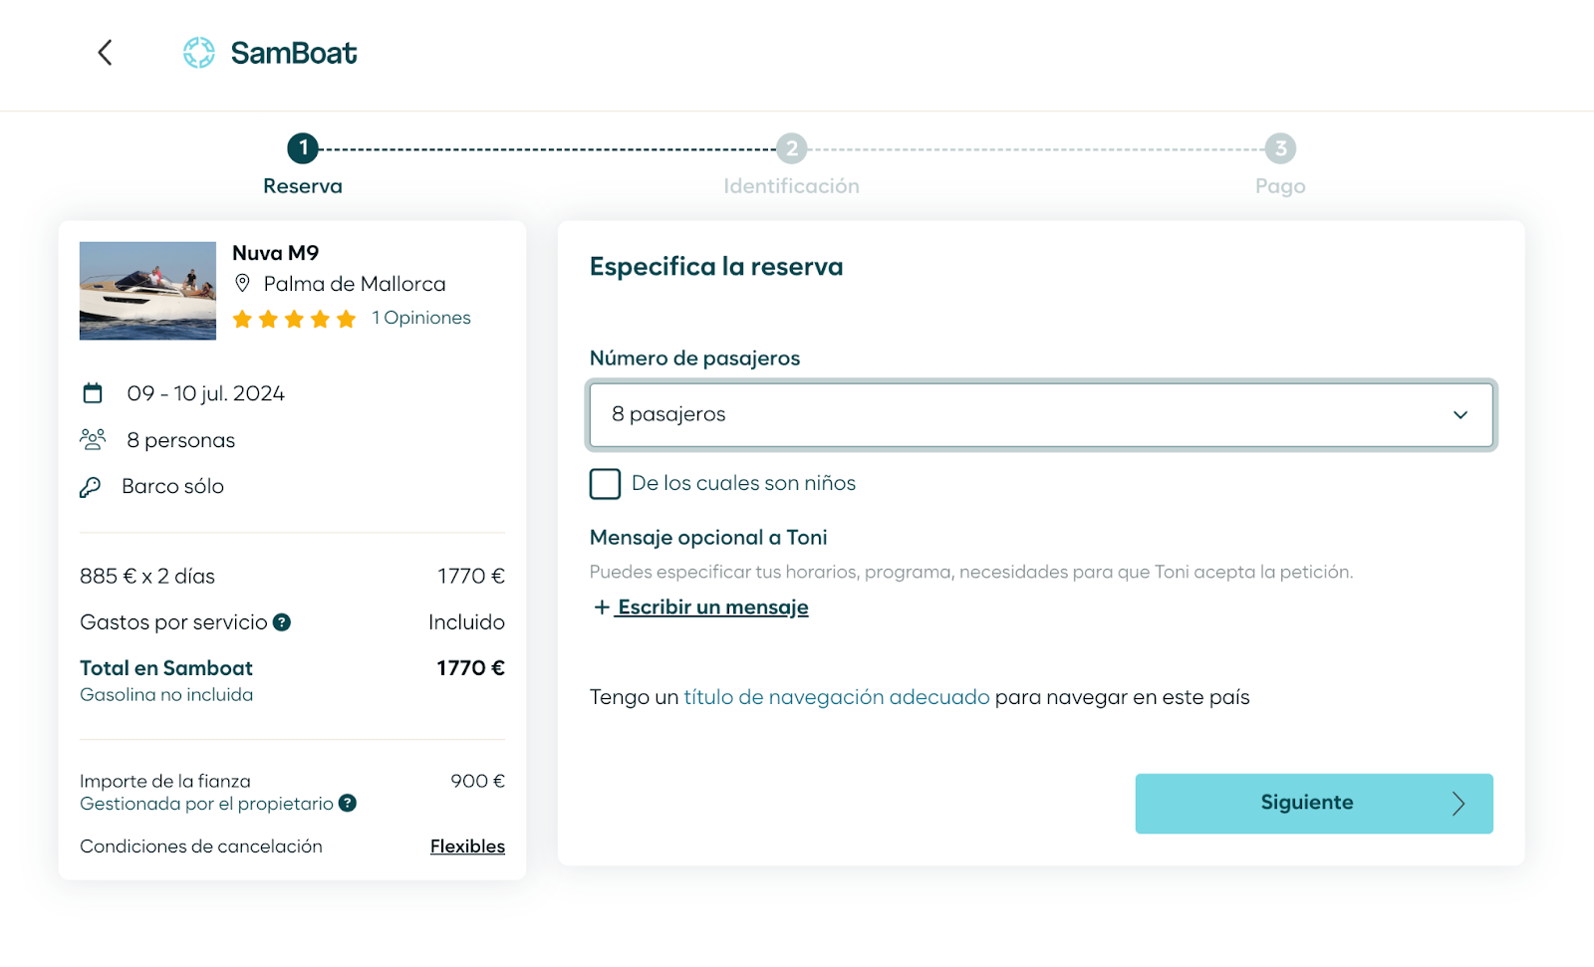
Task: Click the Siguiente button
Action: pos(1314,804)
